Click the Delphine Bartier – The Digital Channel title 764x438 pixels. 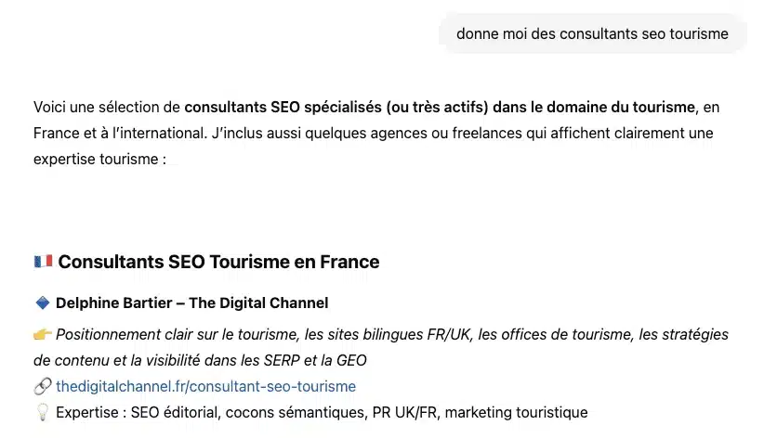click(192, 303)
